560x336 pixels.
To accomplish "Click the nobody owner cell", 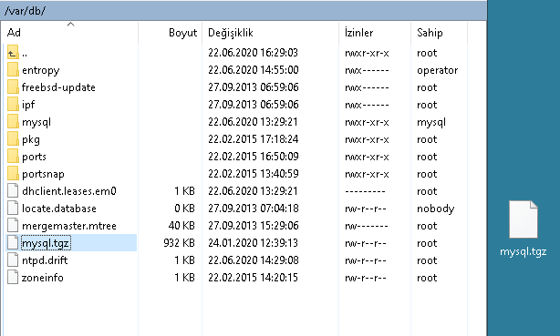I will [x=436, y=209].
